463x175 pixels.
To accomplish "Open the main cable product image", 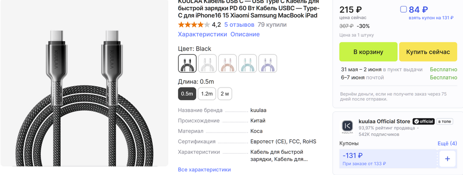I will [84, 85].
